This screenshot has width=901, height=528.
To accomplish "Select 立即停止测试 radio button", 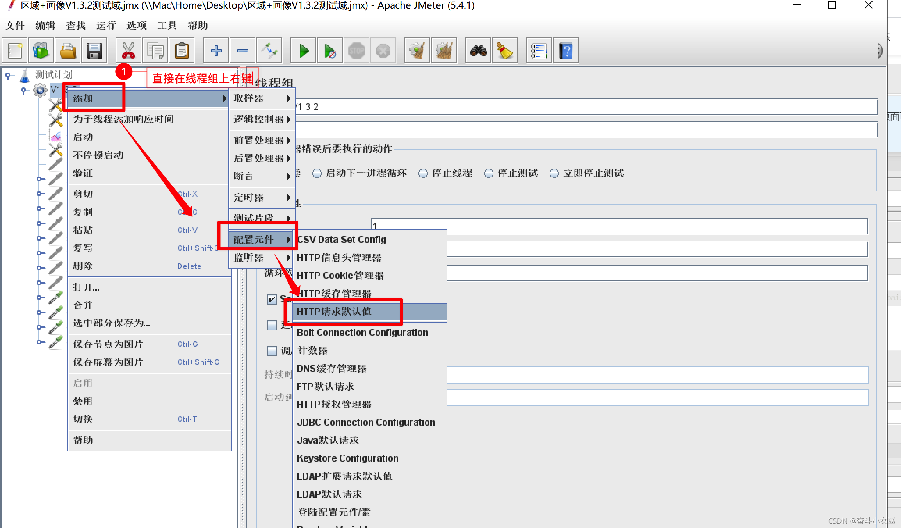I will [x=554, y=173].
